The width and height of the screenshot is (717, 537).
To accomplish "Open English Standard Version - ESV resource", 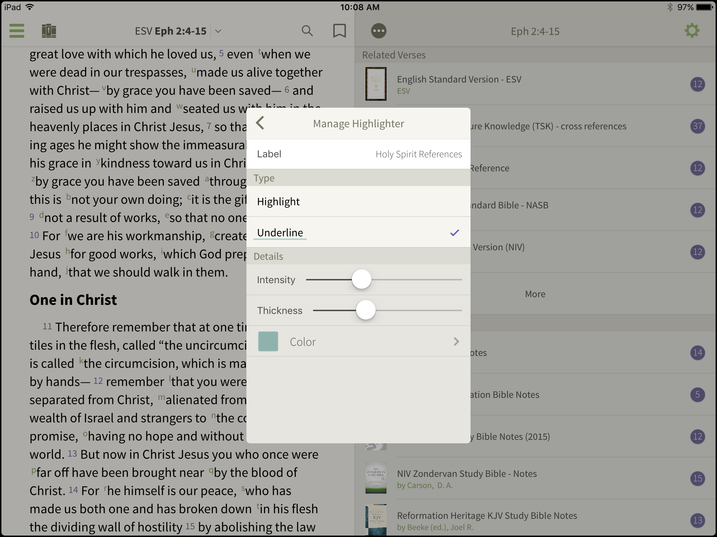I will click(535, 84).
